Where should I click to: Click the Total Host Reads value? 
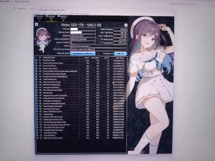(121, 29)
